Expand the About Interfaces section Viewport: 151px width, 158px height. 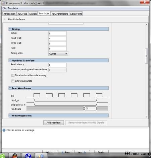(x=5, y=19)
